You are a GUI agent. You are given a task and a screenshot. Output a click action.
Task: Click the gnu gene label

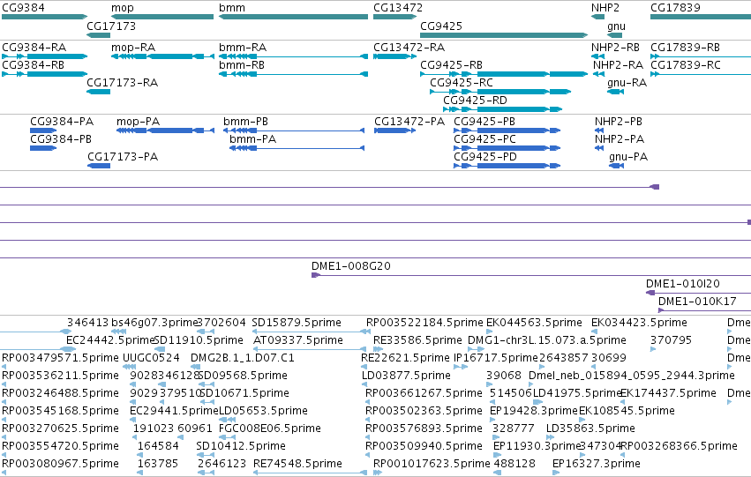pyautogui.click(x=616, y=26)
